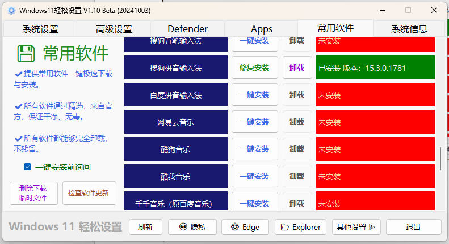This screenshot has height=244, width=449.
Task: Click 检查软件更新 button
Action: (x=89, y=193)
